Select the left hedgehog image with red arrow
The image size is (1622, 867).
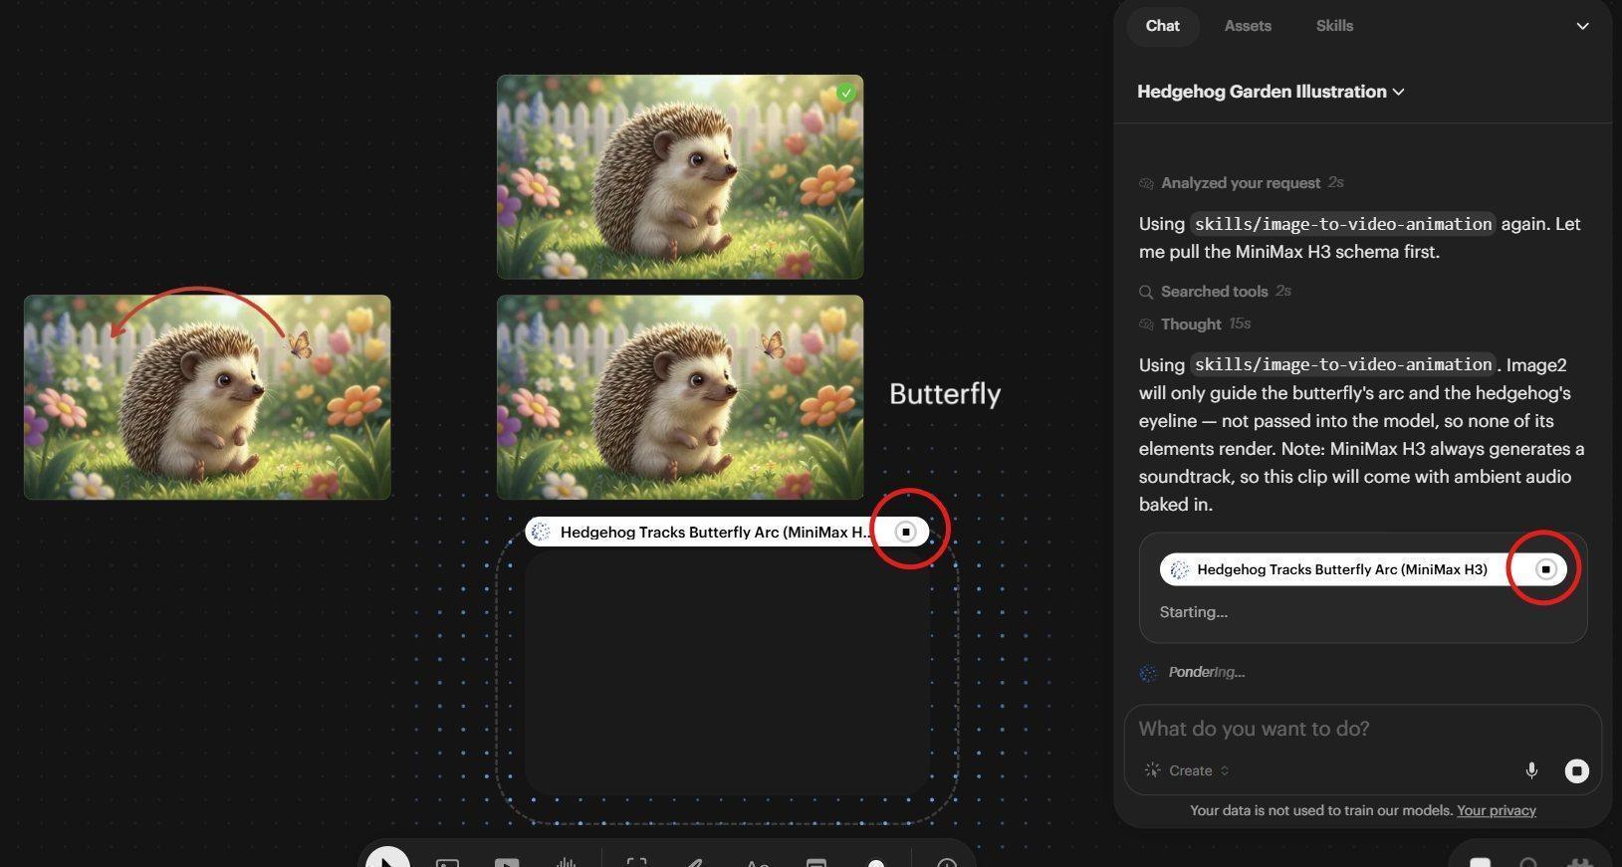[x=207, y=397]
